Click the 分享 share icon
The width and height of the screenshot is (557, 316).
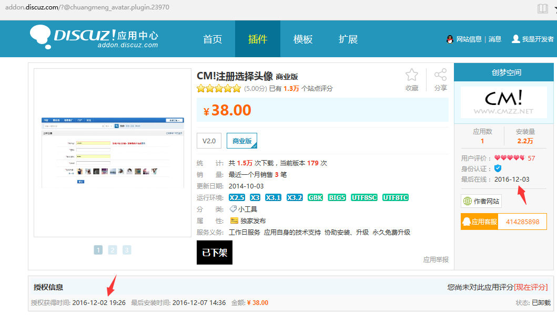[x=440, y=75]
